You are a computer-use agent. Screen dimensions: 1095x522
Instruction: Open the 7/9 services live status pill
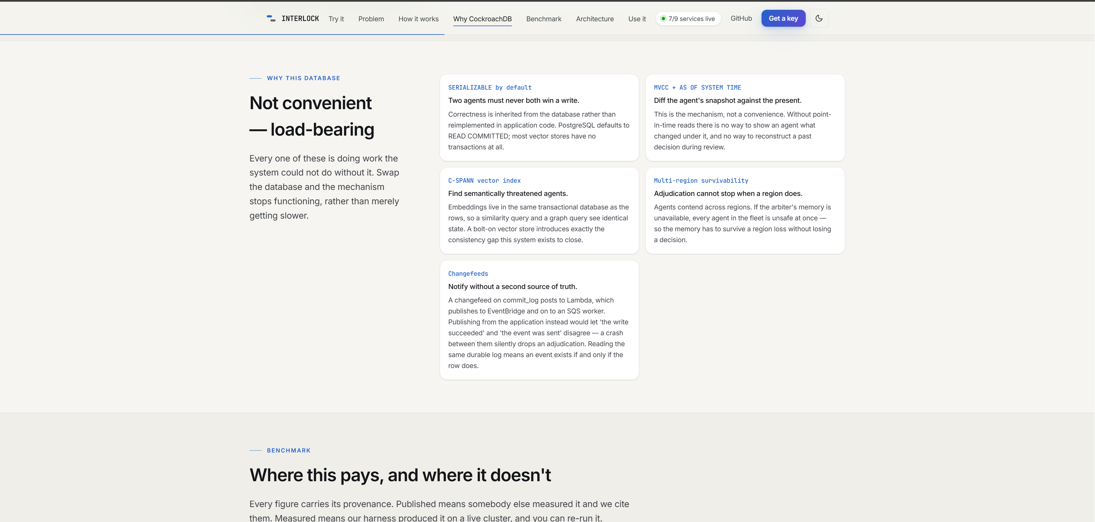pos(688,19)
